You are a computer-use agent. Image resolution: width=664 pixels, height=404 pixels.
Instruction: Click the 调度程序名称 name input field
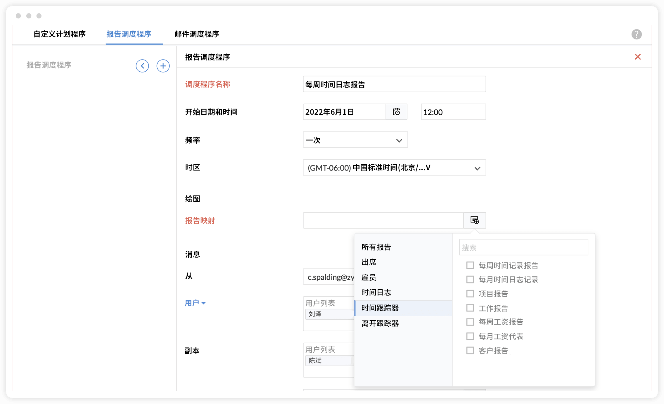click(394, 84)
